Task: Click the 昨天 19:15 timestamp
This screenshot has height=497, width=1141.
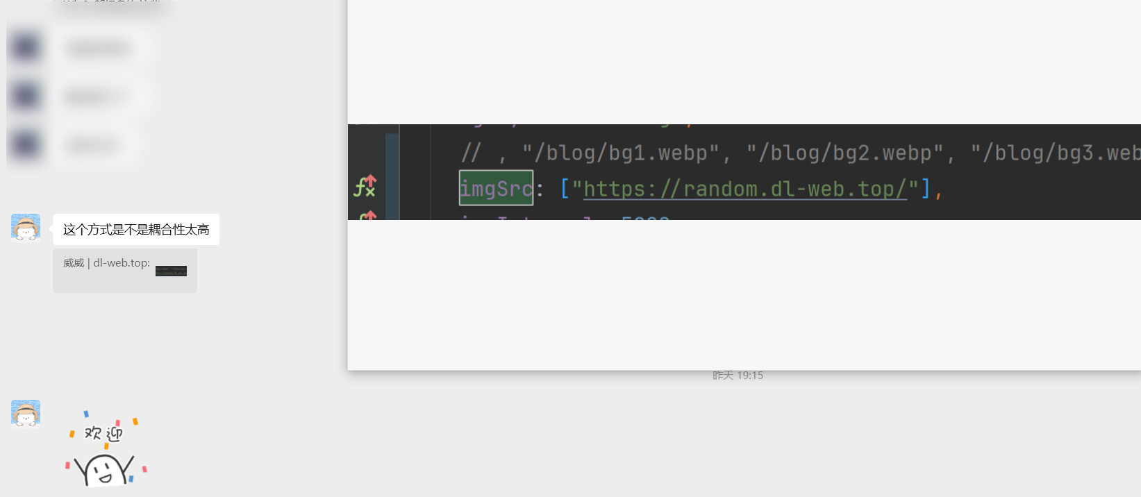Action: coord(738,375)
